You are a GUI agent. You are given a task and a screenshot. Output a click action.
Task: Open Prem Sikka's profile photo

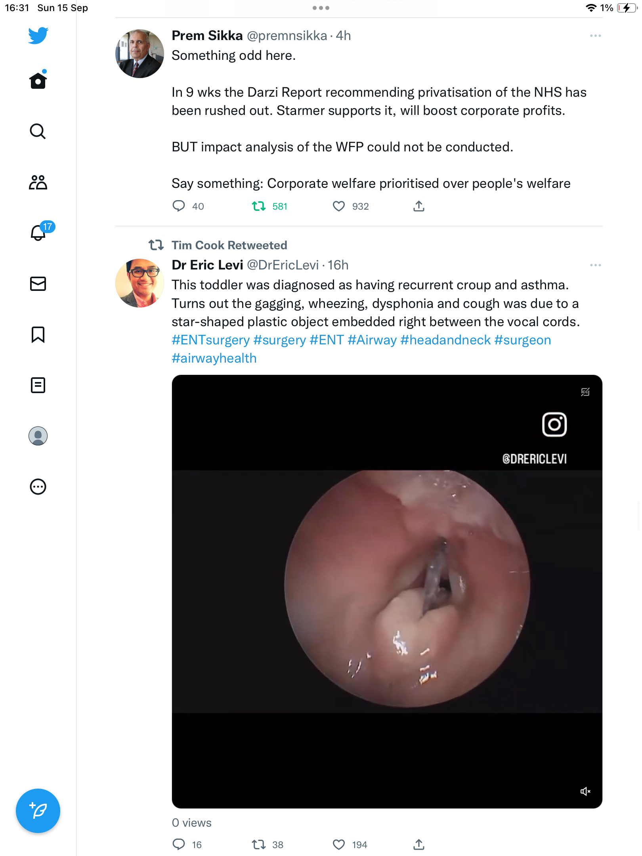[x=139, y=53]
